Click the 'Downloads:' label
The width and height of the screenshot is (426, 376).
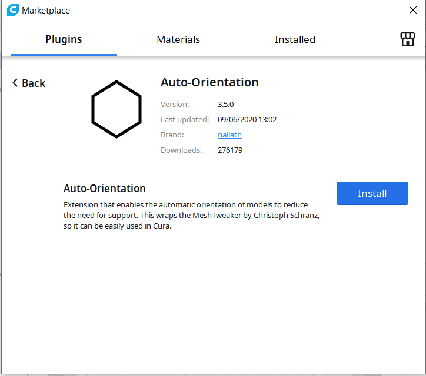click(x=181, y=150)
